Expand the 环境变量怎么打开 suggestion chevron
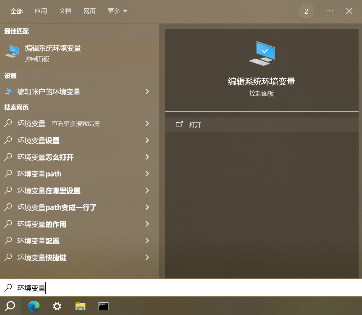 click(x=147, y=157)
